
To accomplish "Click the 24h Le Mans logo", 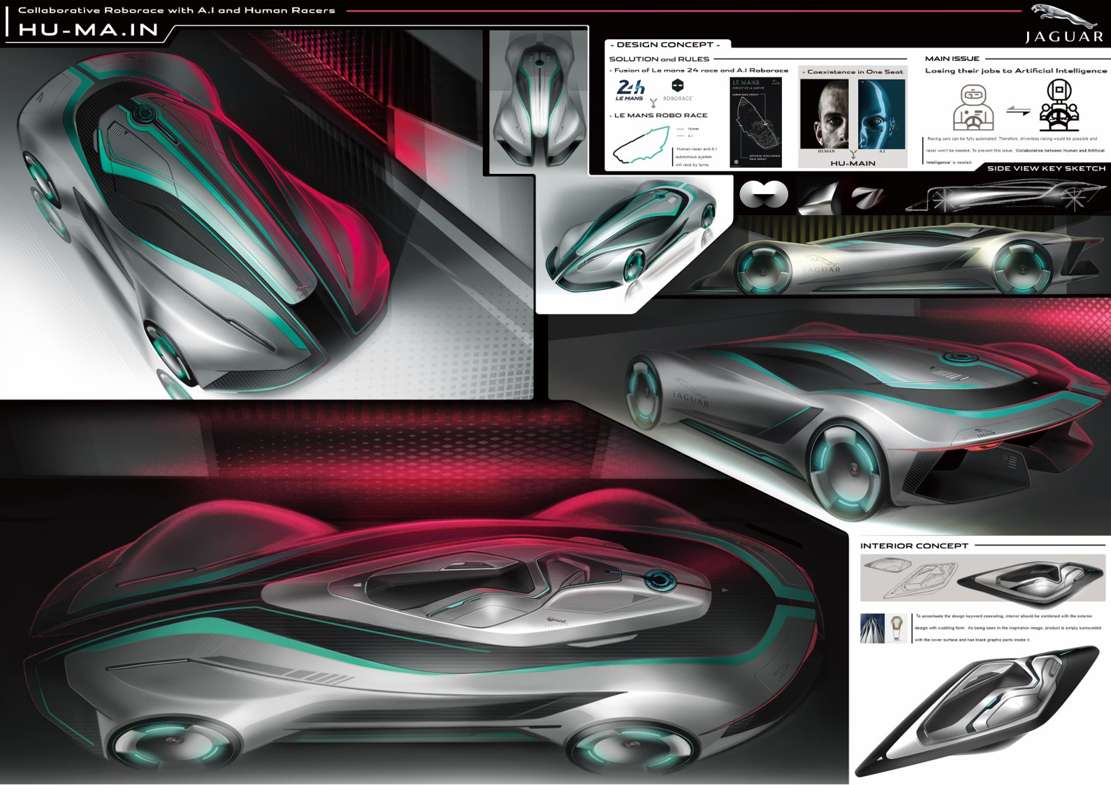I will pos(630,90).
